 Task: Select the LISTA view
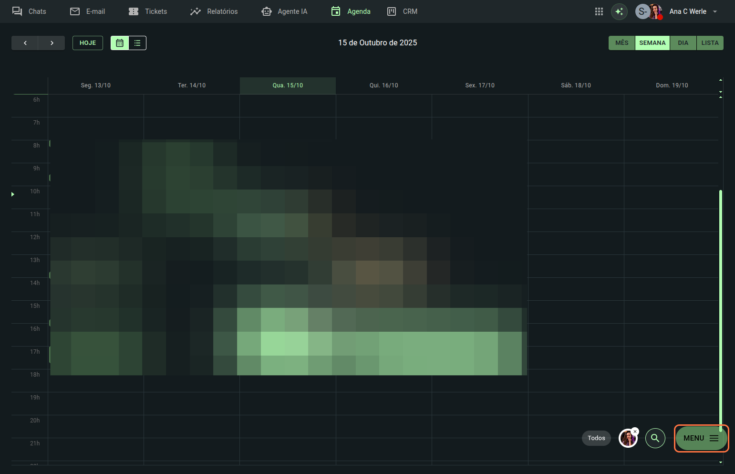[x=710, y=43]
